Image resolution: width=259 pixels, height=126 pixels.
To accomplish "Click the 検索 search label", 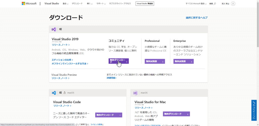I will click(x=211, y=4).
